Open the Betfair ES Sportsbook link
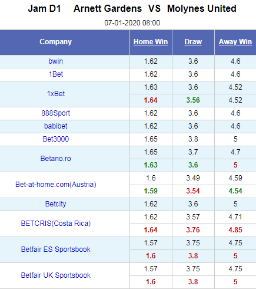256x289 pixels. click(x=56, y=249)
